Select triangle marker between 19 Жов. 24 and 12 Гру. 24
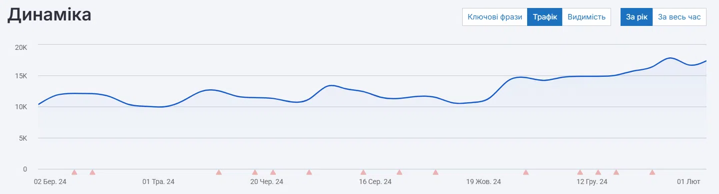Screen dimensions: 719x194 point(526,172)
